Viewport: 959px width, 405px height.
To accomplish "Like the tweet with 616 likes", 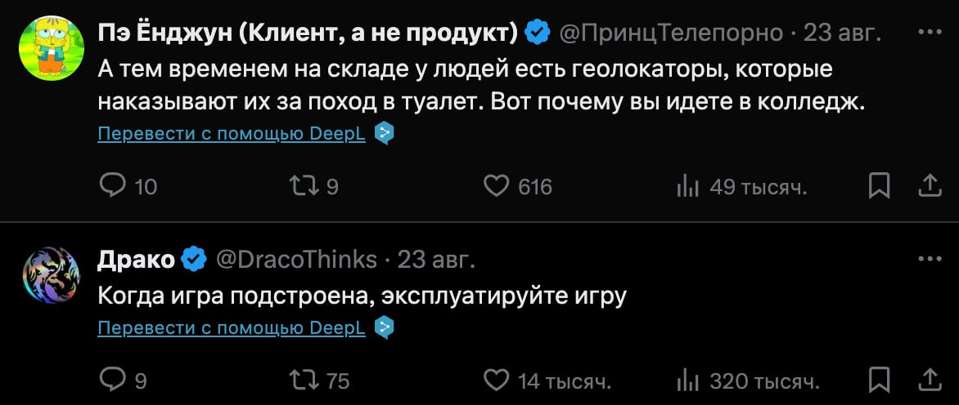I will 497,187.
